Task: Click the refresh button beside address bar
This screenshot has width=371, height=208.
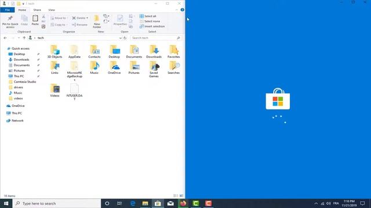Action: tap(125, 38)
